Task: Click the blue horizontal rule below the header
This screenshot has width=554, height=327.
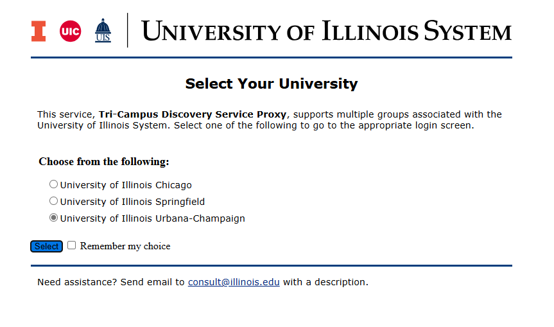Action: click(x=272, y=57)
